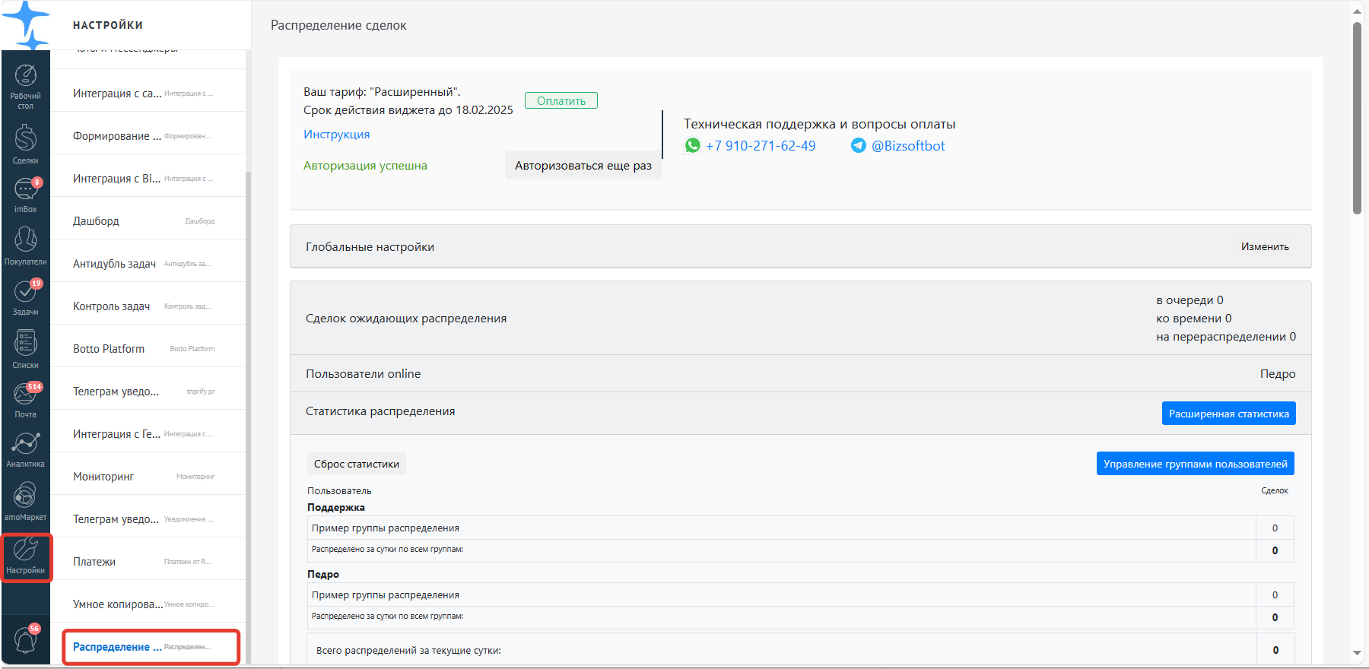Click the page vertical scrollbar down arrow
Image resolution: width=1369 pixels, height=669 pixels.
click(1357, 652)
